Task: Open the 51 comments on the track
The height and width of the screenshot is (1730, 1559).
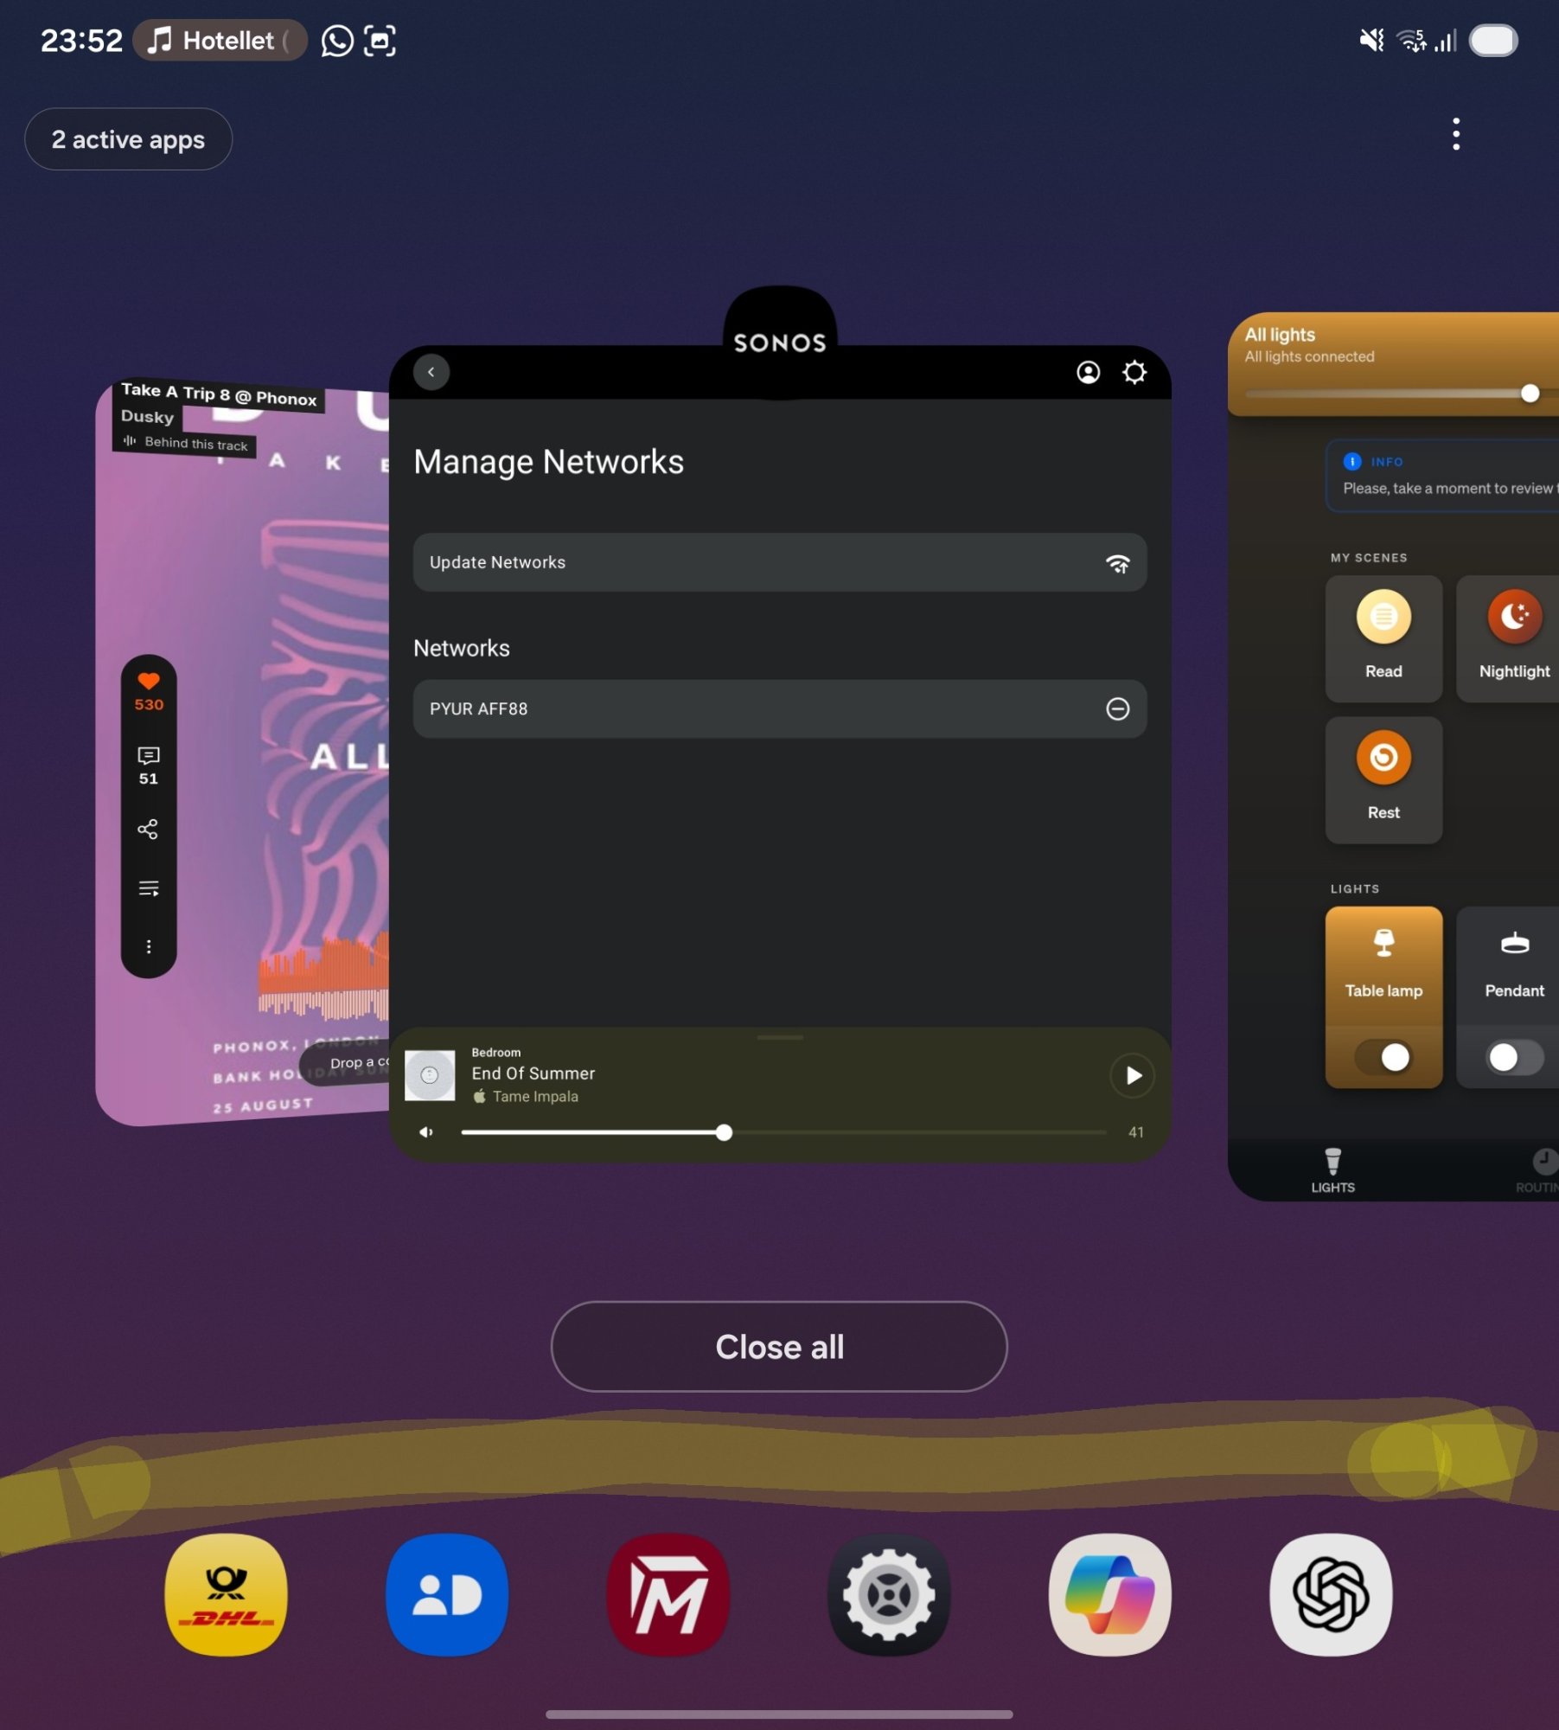Action: coord(149,766)
